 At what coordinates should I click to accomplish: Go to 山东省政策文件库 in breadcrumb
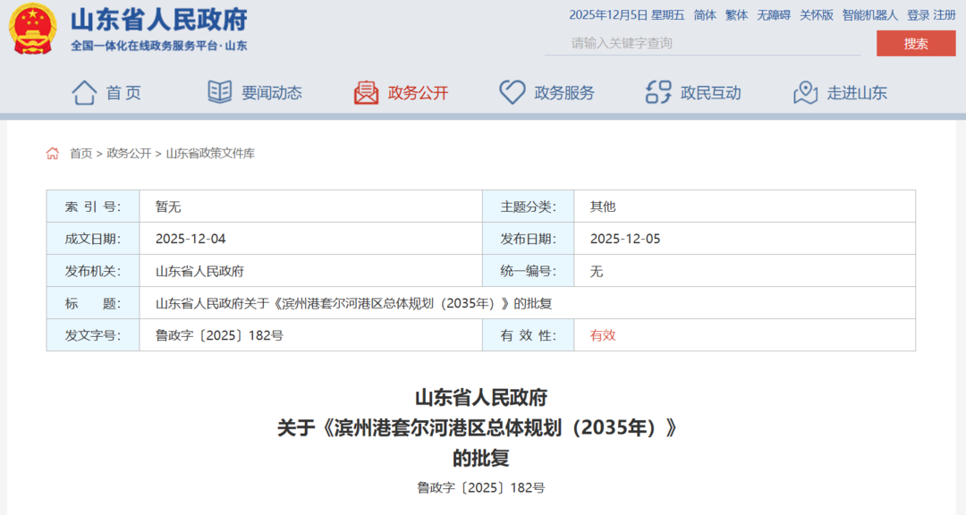click(210, 154)
